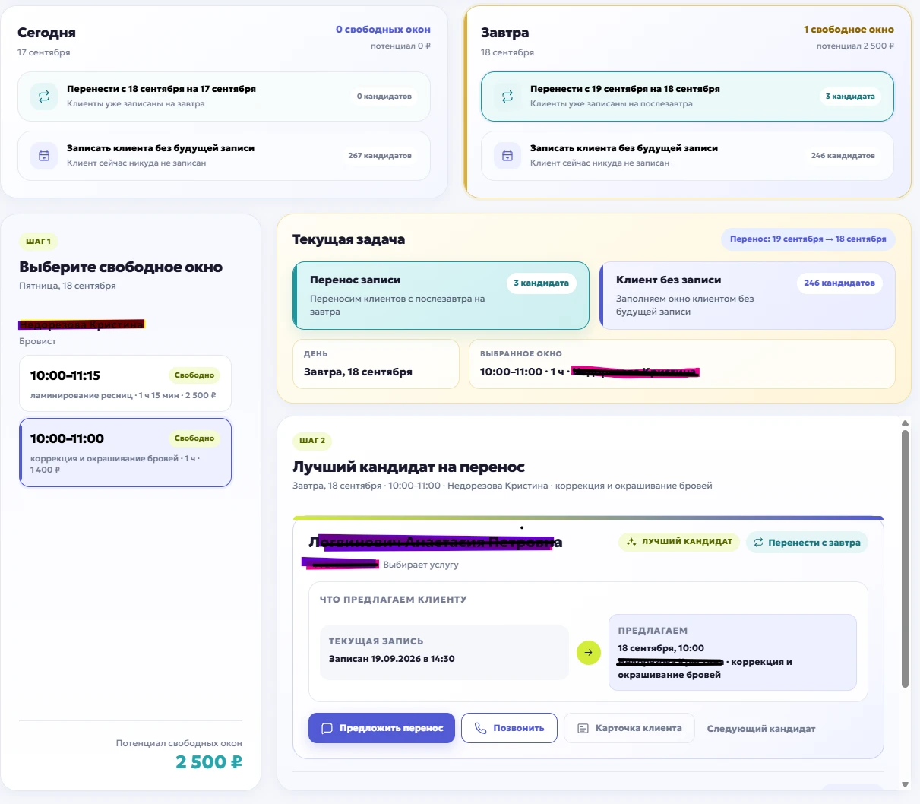Switch to 'Перенос записи' task card
Image resolution: width=920 pixels, height=804 pixels.
[441, 296]
